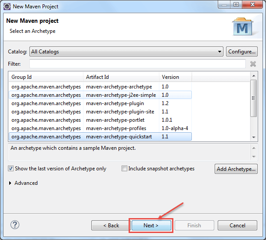Screen dimensions: 266x240
Task: Click the Version column header
Action: (176, 77)
